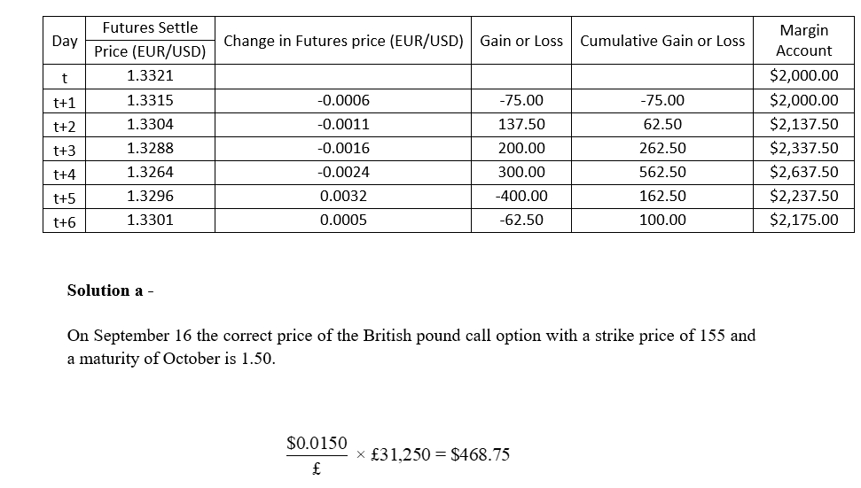
Task: Click the "Day" column header
Action: [65, 41]
